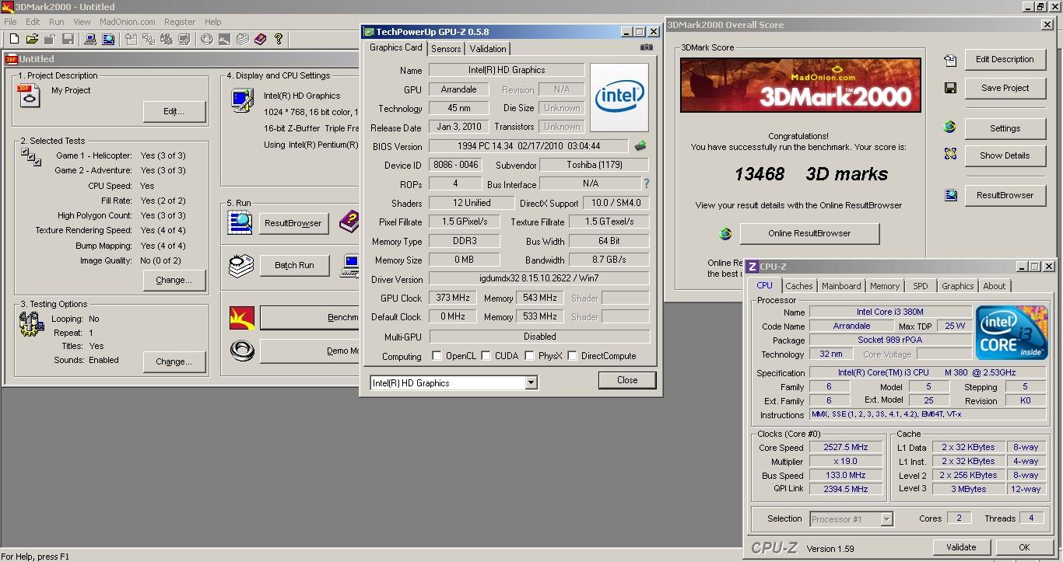Click the Core Speed value 2527.5 MHz
1063x562 pixels.
tap(845, 447)
